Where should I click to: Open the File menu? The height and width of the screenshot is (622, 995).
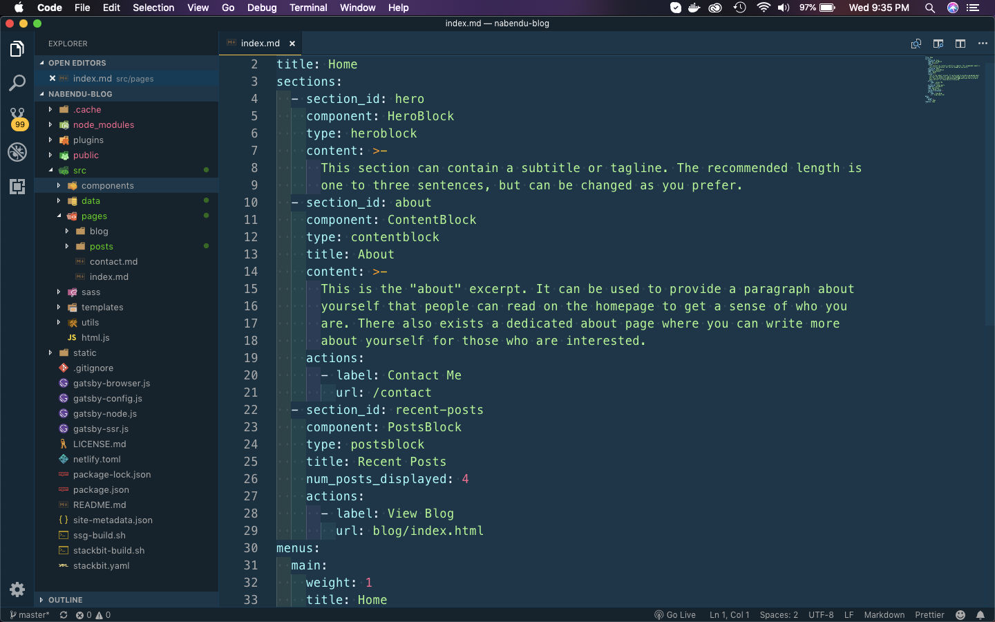(x=82, y=8)
